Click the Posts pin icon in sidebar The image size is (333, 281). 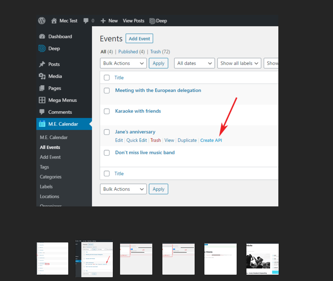pos(42,64)
